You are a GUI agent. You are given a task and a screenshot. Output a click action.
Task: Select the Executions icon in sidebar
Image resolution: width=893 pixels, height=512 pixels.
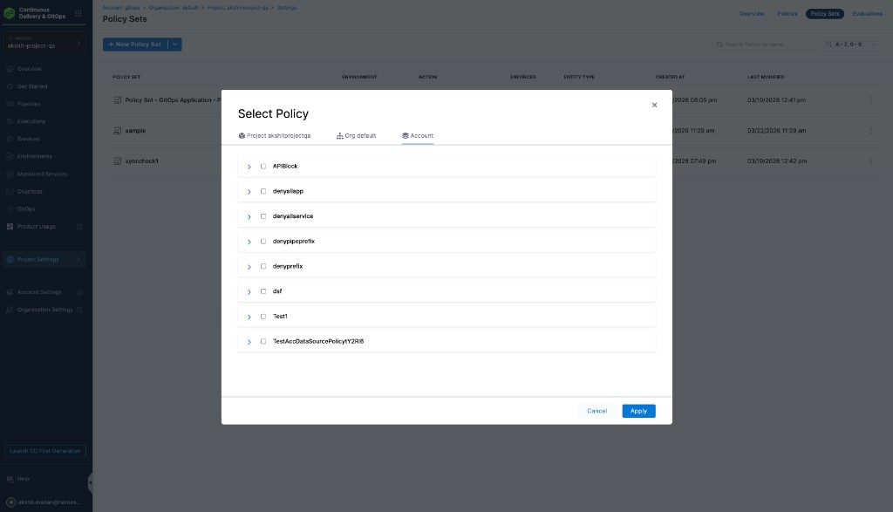29,120
